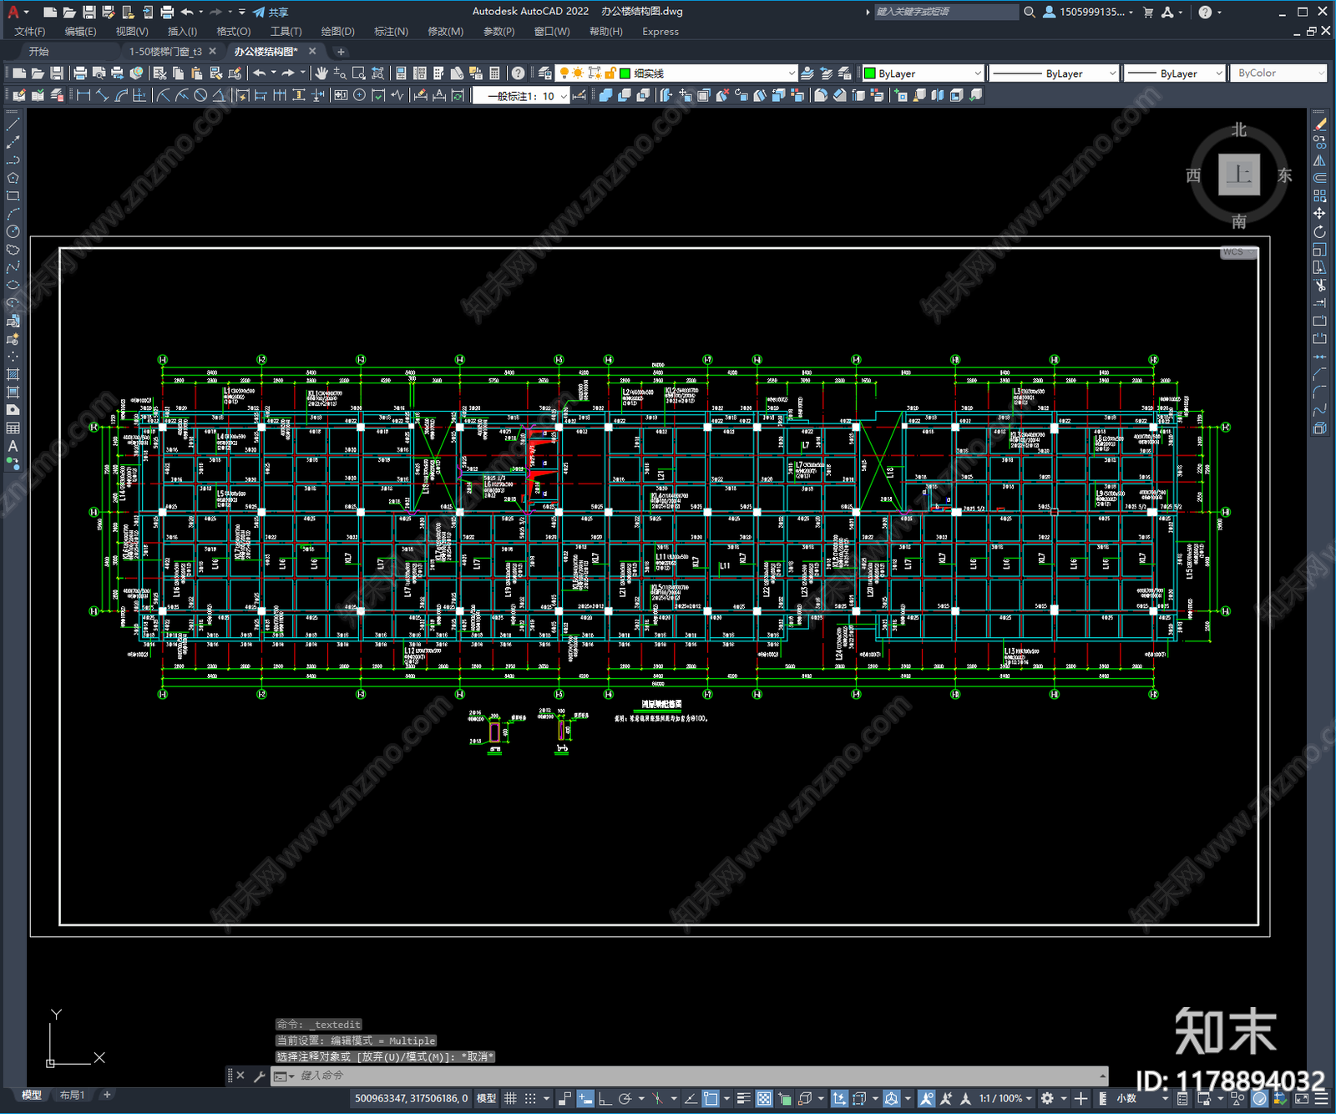Image resolution: width=1336 pixels, height=1114 pixels.
Task: Open the ByColor plot style dropdown
Action: [1278, 73]
